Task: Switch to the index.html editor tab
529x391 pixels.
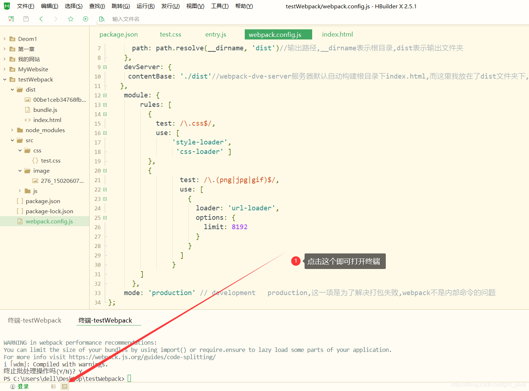Action: [x=337, y=34]
